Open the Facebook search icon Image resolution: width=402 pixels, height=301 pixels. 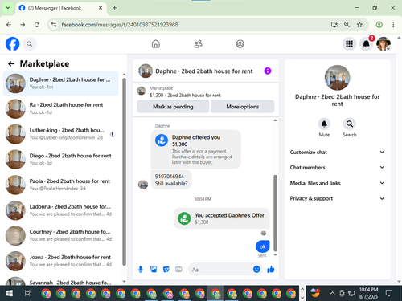coord(30,44)
